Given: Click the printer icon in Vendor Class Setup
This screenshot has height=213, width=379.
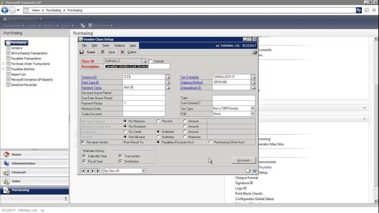Looking at the screenshot, I should pos(254,52).
